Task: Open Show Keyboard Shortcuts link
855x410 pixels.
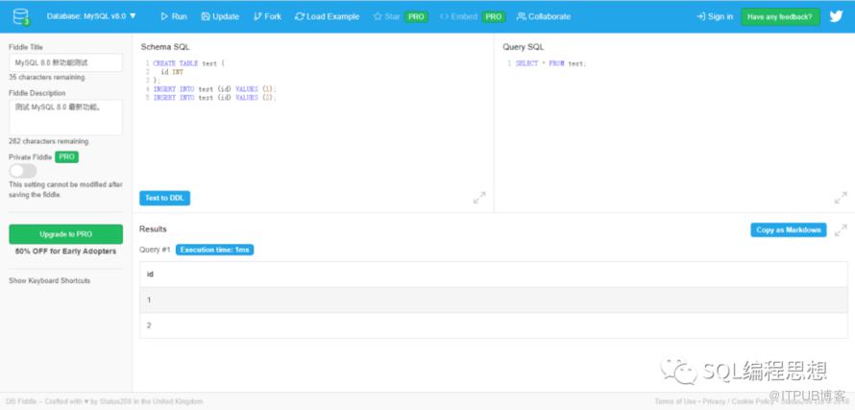Action: click(49, 280)
